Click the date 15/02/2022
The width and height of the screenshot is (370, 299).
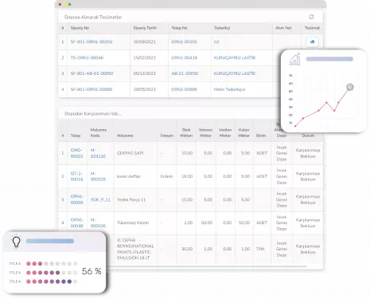145,57
